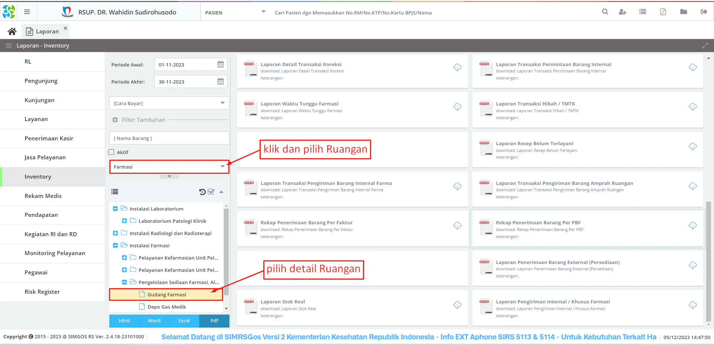The width and height of the screenshot is (714, 345).
Task: Toggle the Laporan - Inventory menu icon
Action: 9,46
